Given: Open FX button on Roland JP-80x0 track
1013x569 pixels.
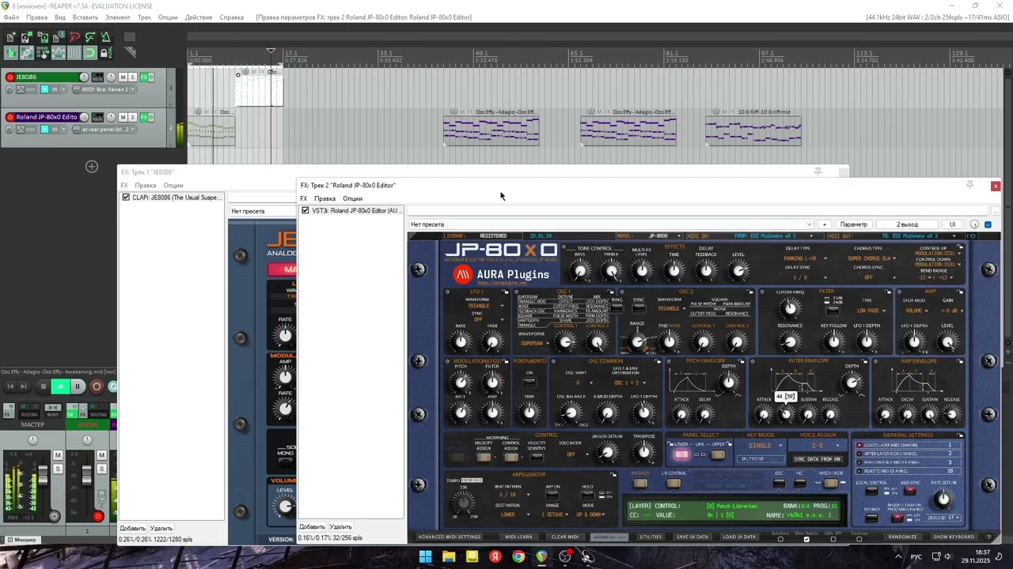Looking at the screenshot, I should pyautogui.click(x=144, y=117).
